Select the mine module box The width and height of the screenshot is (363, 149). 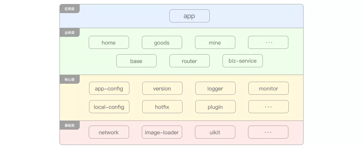click(x=215, y=43)
